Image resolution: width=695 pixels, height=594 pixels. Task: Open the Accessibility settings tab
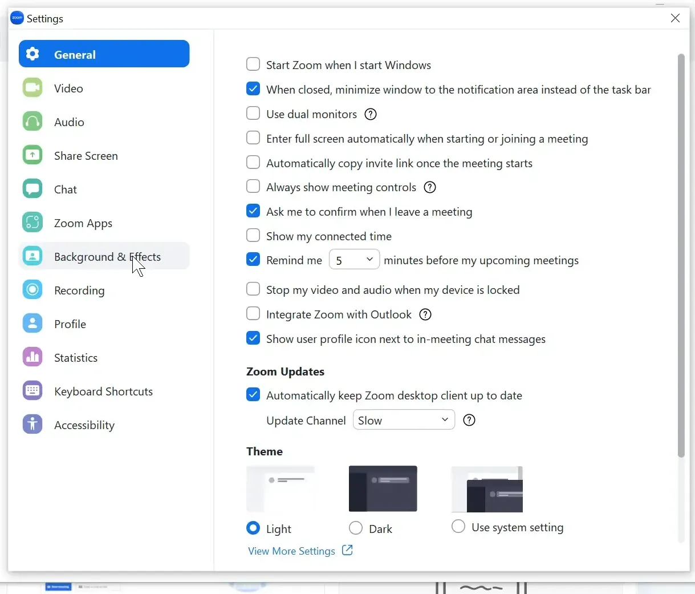[x=104, y=425]
